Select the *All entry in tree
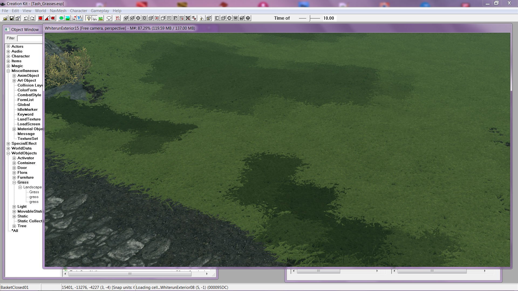The image size is (518, 291). tap(15, 231)
